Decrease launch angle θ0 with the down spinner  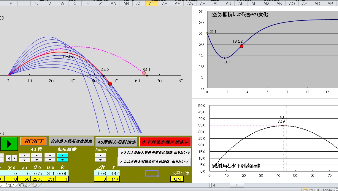(37, 160)
